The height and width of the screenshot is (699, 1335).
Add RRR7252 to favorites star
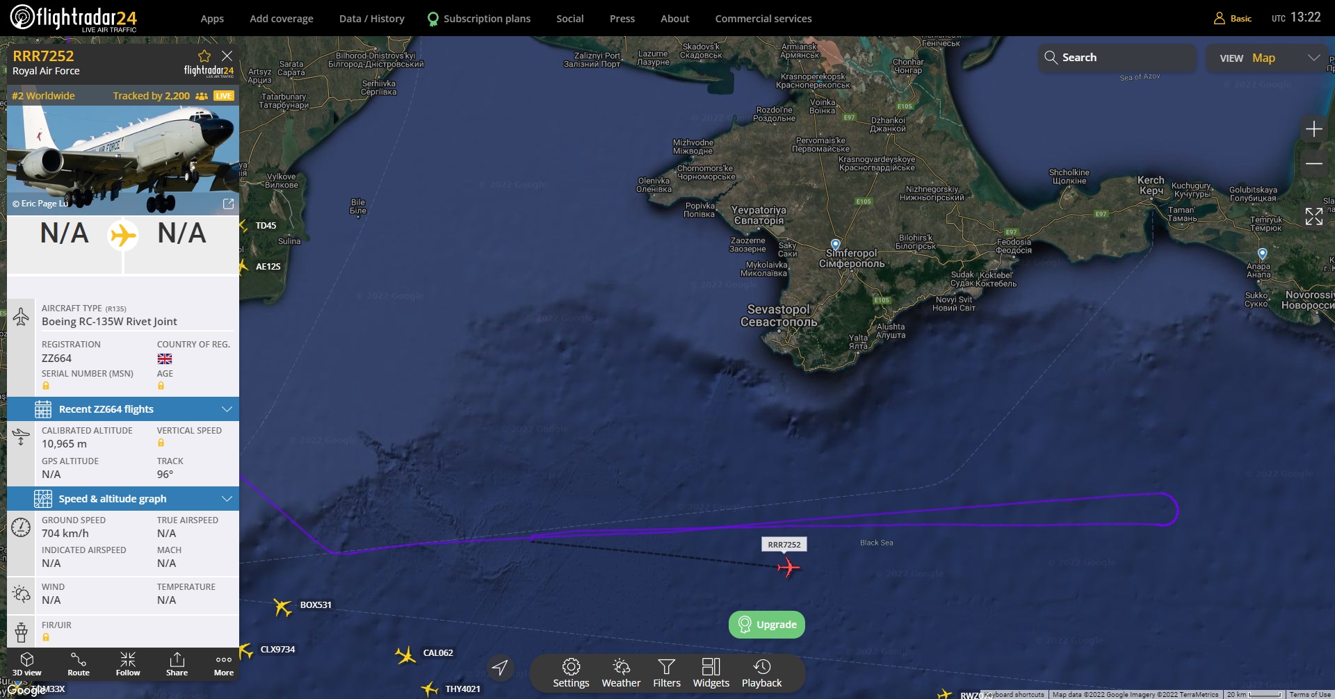(x=204, y=56)
